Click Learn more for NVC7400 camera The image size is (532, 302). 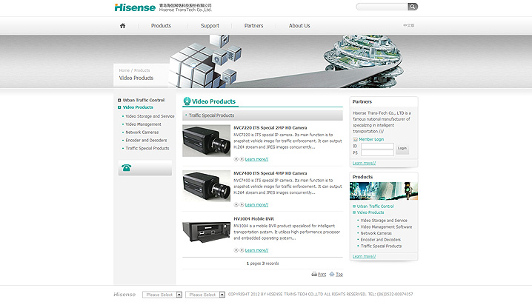pos(256,205)
